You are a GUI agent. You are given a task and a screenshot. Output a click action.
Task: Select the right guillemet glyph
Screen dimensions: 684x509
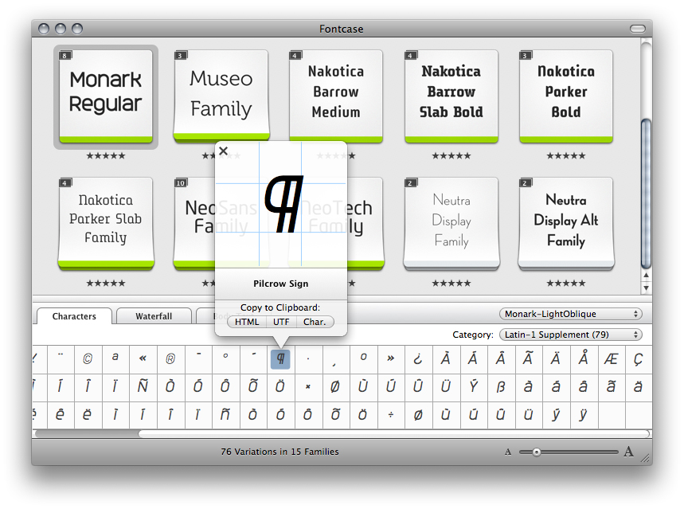click(x=390, y=358)
